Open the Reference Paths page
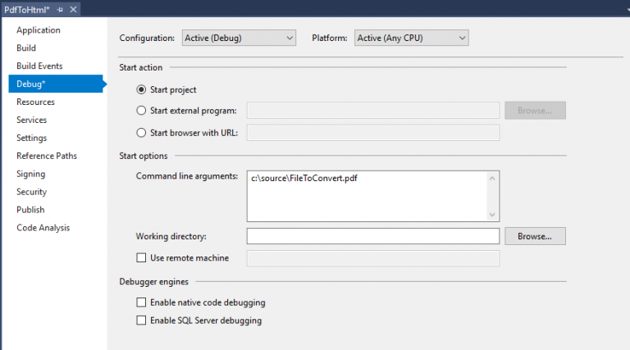The image size is (630, 350). tap(47, 156)
